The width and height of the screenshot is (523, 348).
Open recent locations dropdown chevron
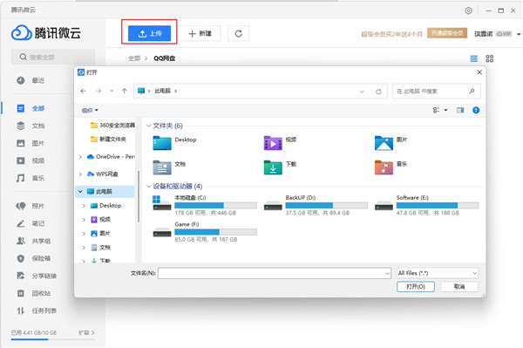(112, 91)
